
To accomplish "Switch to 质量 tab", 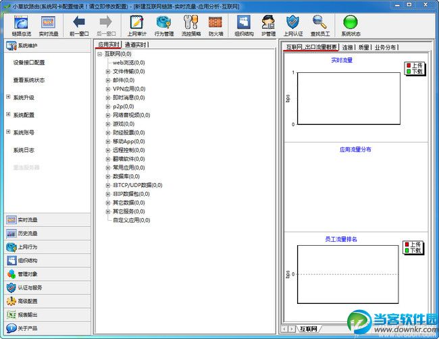I will [363, 47].
